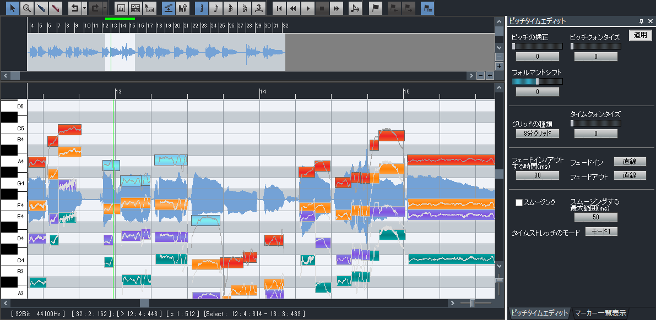Select the magnifier zoom tool
The image size is (656, 320).
coord(26,8)
